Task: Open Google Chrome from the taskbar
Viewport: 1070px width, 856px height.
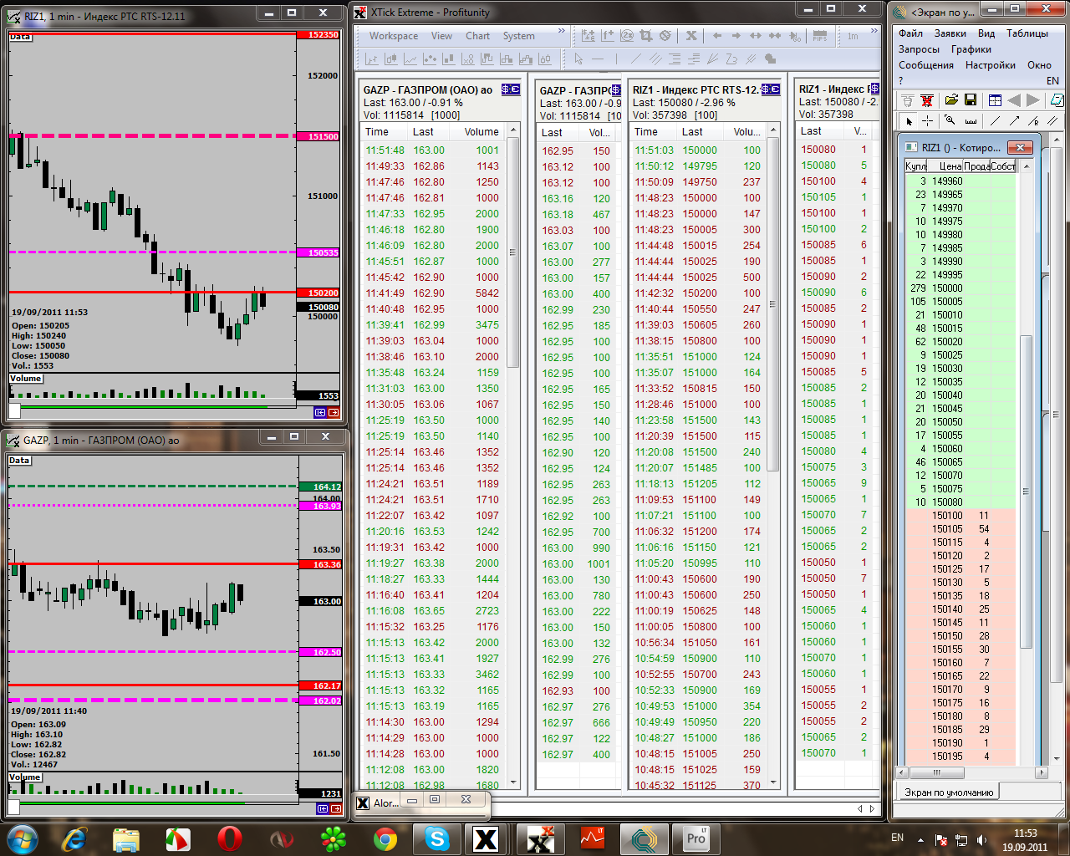Action: pos(385,838)
